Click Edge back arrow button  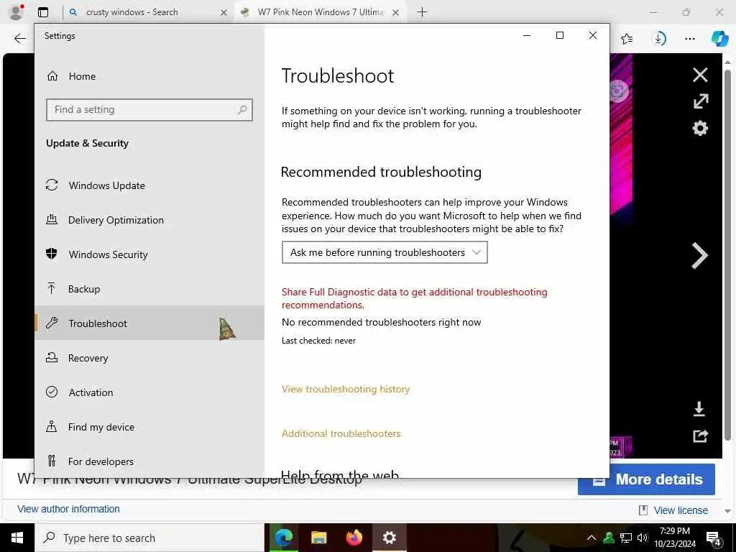click(19, 39)
